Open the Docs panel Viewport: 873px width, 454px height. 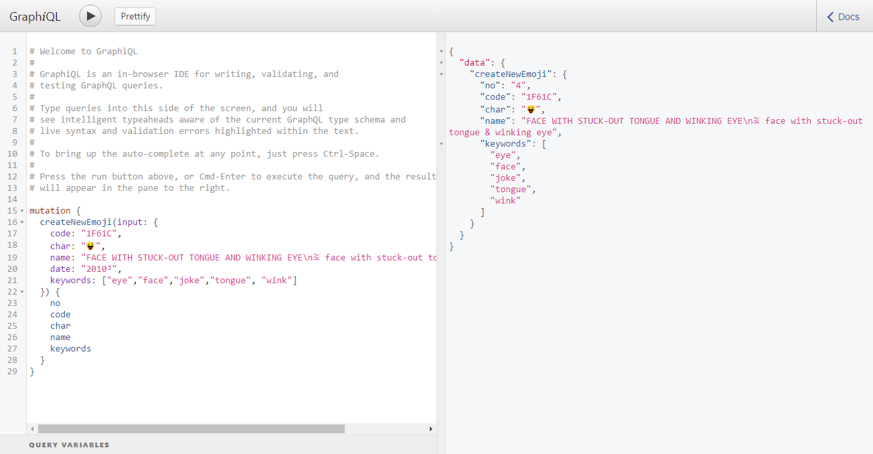pos(844,17)
